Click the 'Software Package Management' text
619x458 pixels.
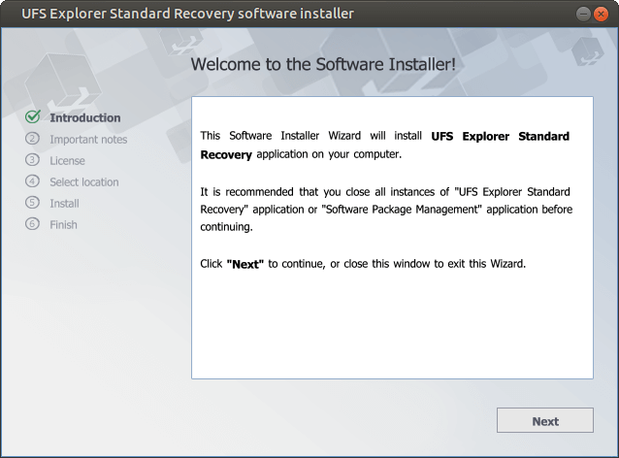coord(402,210)
